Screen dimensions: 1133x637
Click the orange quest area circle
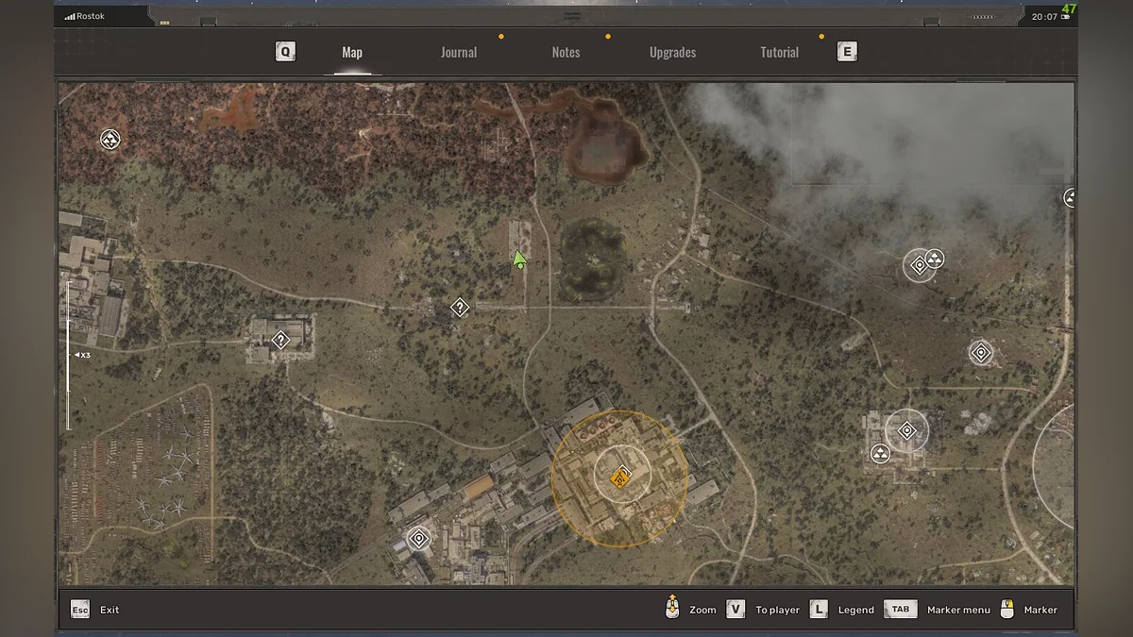pyautogui.click(x=619, y=478)
